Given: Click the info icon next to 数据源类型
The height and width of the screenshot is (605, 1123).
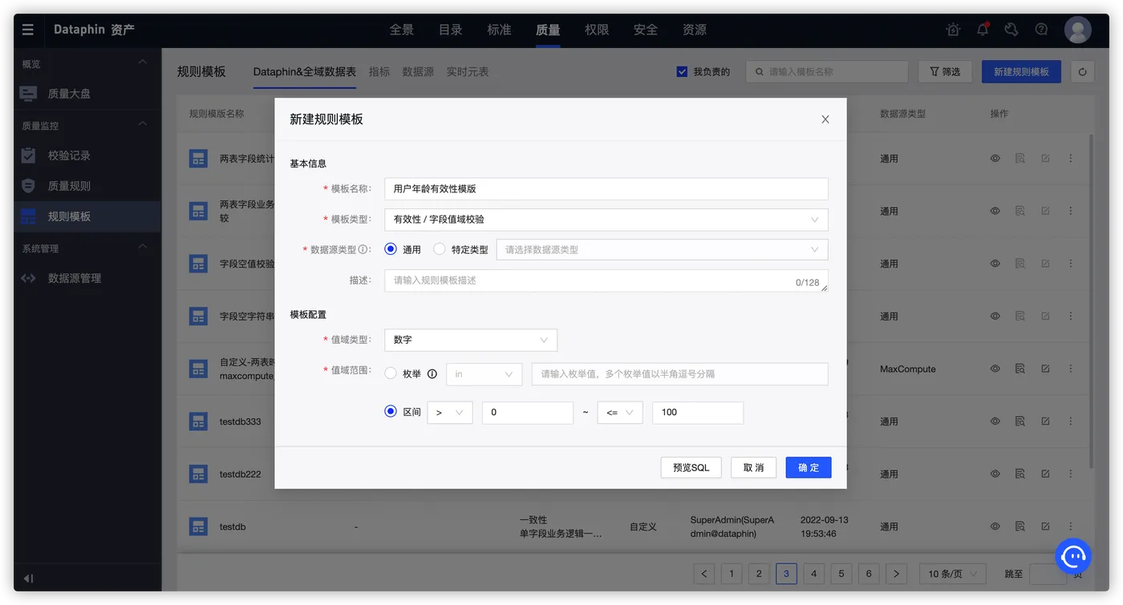Looking at the screenshot, I should tap(363, 249).
